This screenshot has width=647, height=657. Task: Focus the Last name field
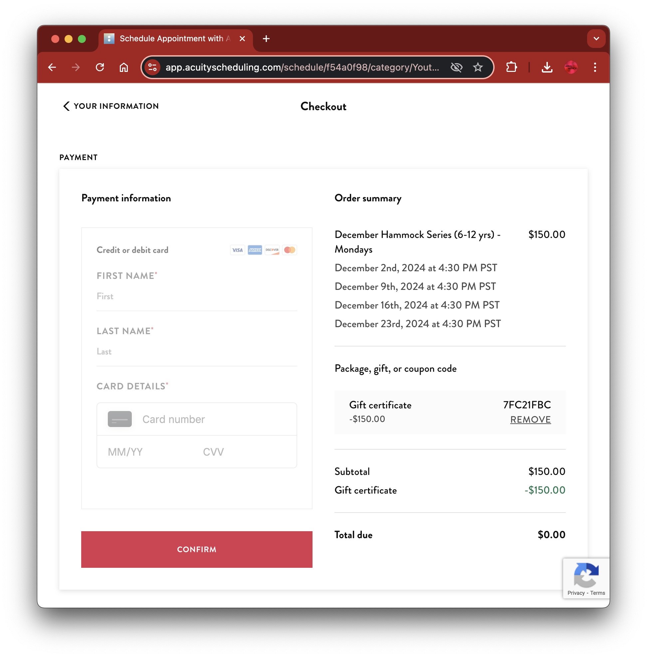point(197,352)
